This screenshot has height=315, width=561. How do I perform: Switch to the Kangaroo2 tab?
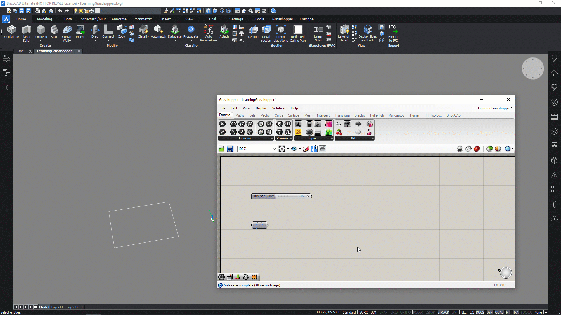coord(396,115)
